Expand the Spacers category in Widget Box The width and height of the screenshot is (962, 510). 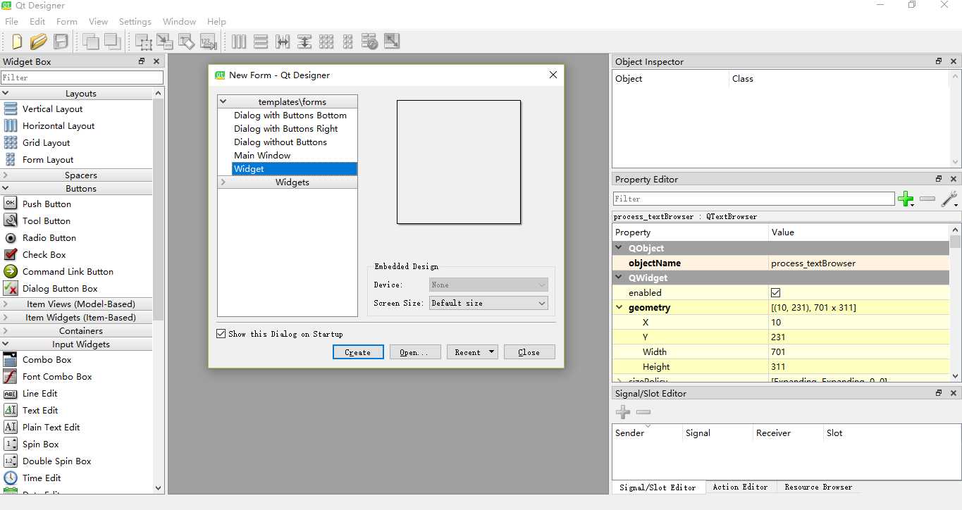coord(6,175)
